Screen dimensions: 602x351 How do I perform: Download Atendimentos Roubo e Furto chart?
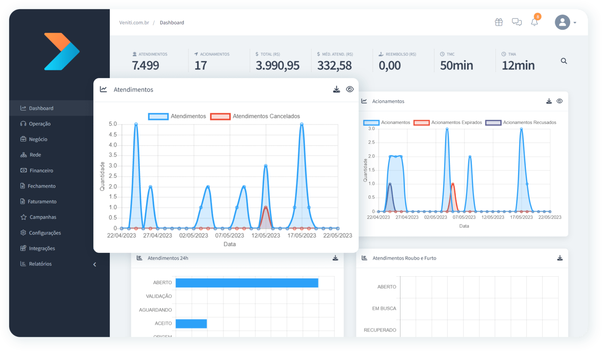pos(560,258)
